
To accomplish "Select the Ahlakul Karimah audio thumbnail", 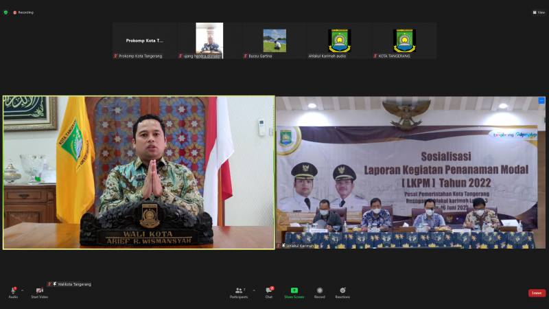I will [x=339, y=41].
